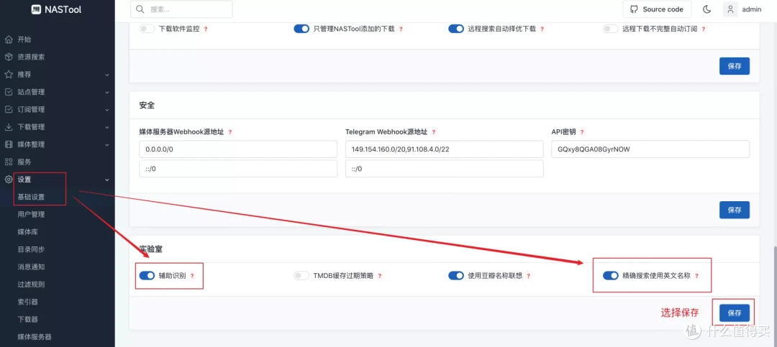This screenshot has height=347, width=777.
Task: Click help icon next to 使用豆瓣名称联想
Action: click(528, 276)
